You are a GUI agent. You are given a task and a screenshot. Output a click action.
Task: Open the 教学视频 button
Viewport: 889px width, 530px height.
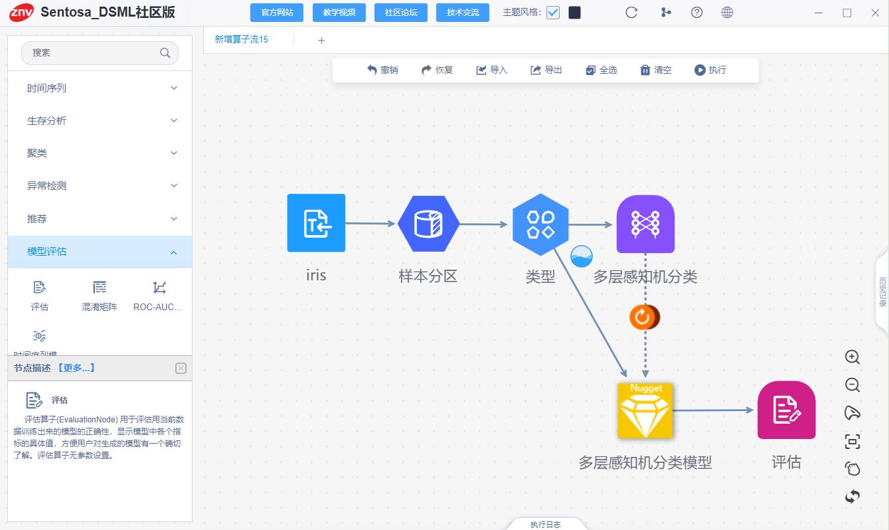[339, 13]
